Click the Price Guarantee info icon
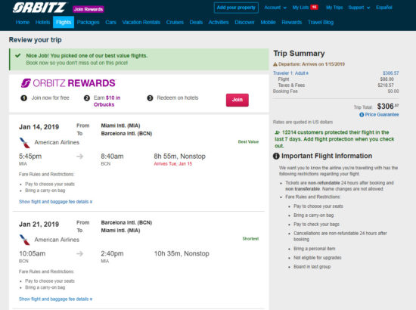Viewport: 416px width, 310px height. [362, 115]
